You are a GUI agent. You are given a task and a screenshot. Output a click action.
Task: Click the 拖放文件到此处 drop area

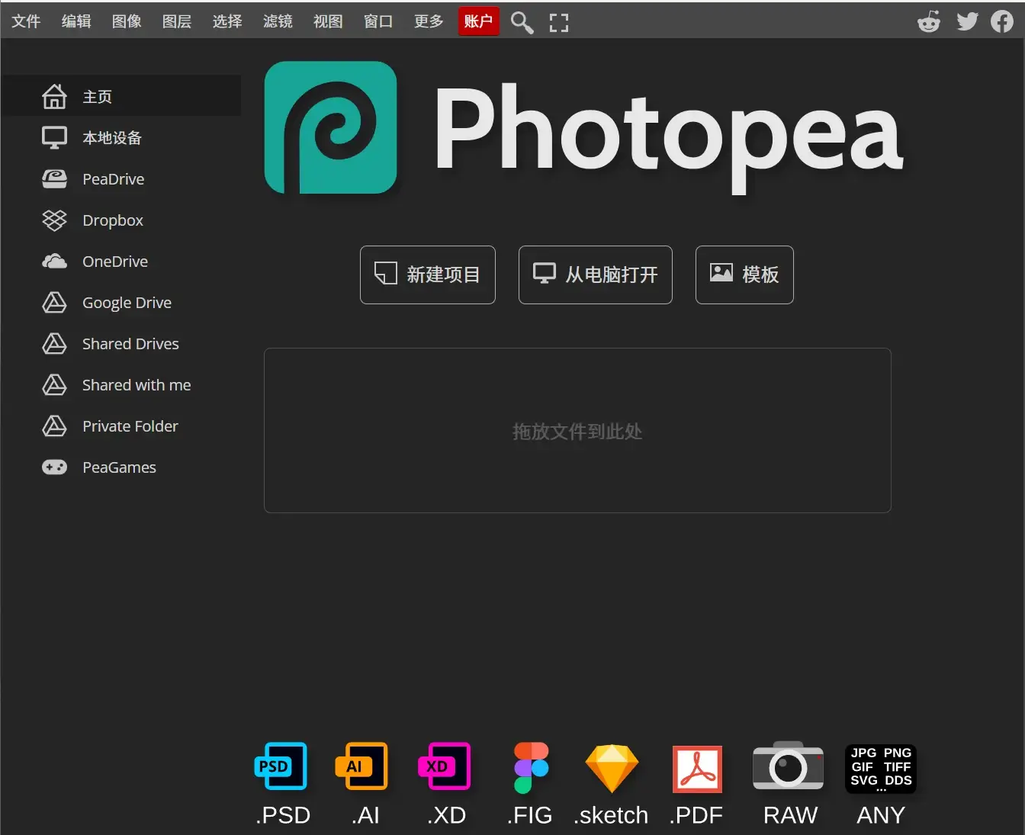pos(577,431)
